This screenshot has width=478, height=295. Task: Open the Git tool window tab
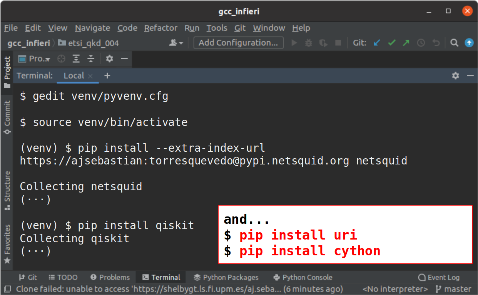(x=28, y=277)
